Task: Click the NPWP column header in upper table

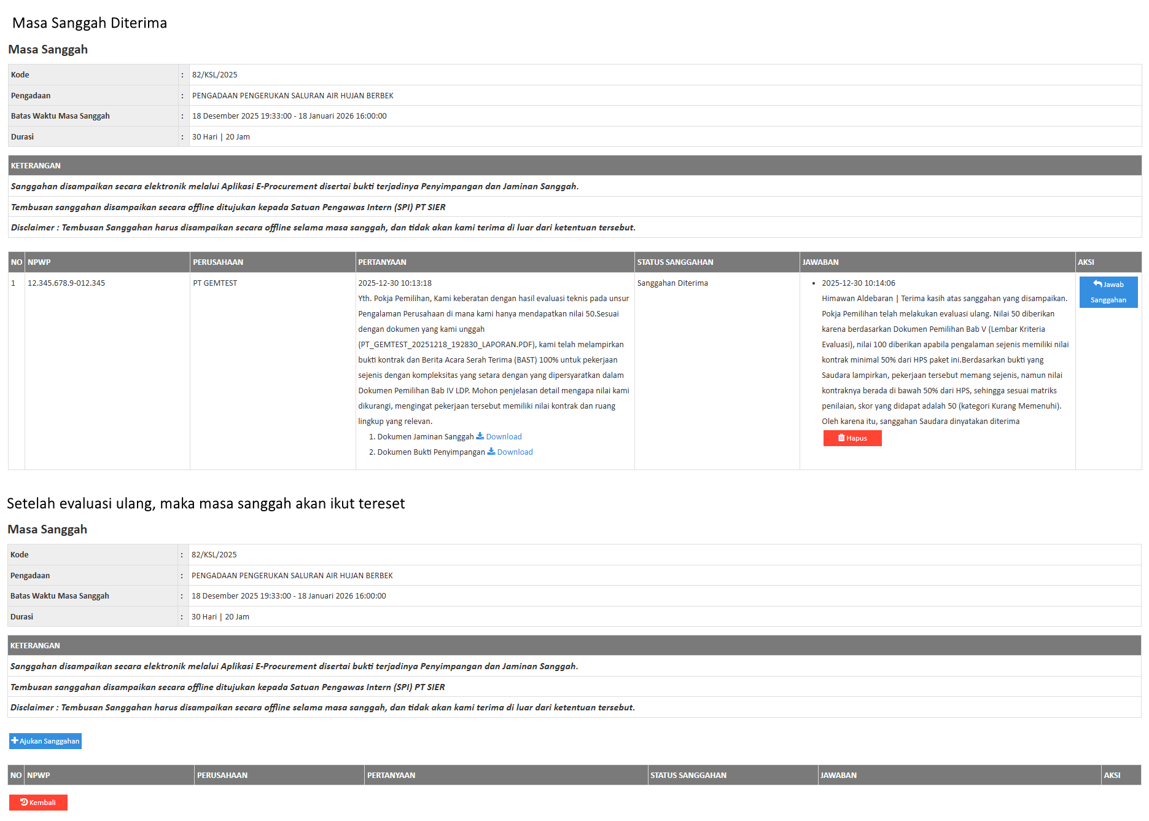Action: point(39,262)
